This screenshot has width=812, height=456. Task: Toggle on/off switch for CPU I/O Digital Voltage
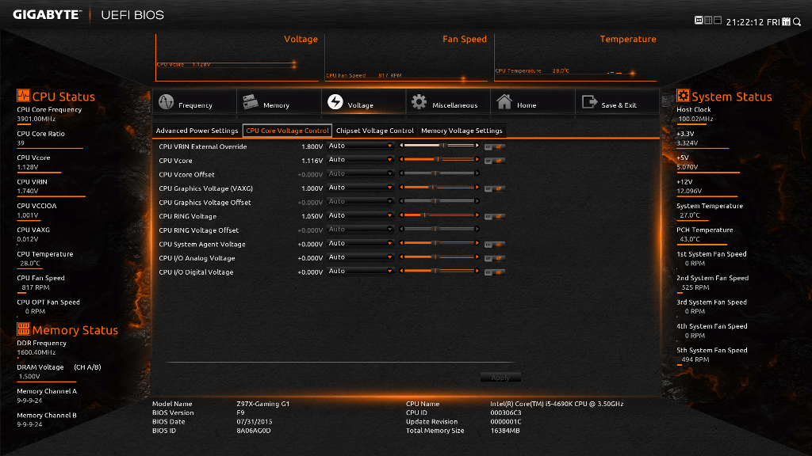point(495,272)
